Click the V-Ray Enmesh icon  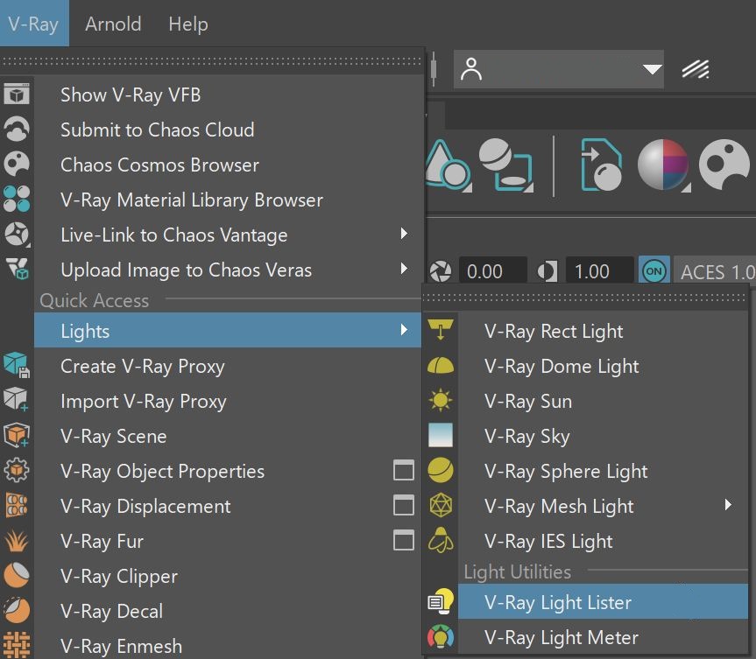click(x=17, y=645)
